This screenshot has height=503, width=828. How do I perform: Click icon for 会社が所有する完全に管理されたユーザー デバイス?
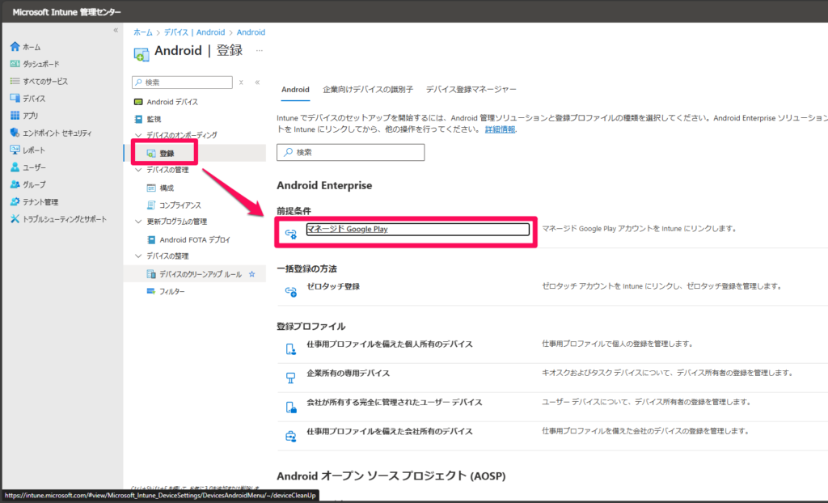coord(291,407)
